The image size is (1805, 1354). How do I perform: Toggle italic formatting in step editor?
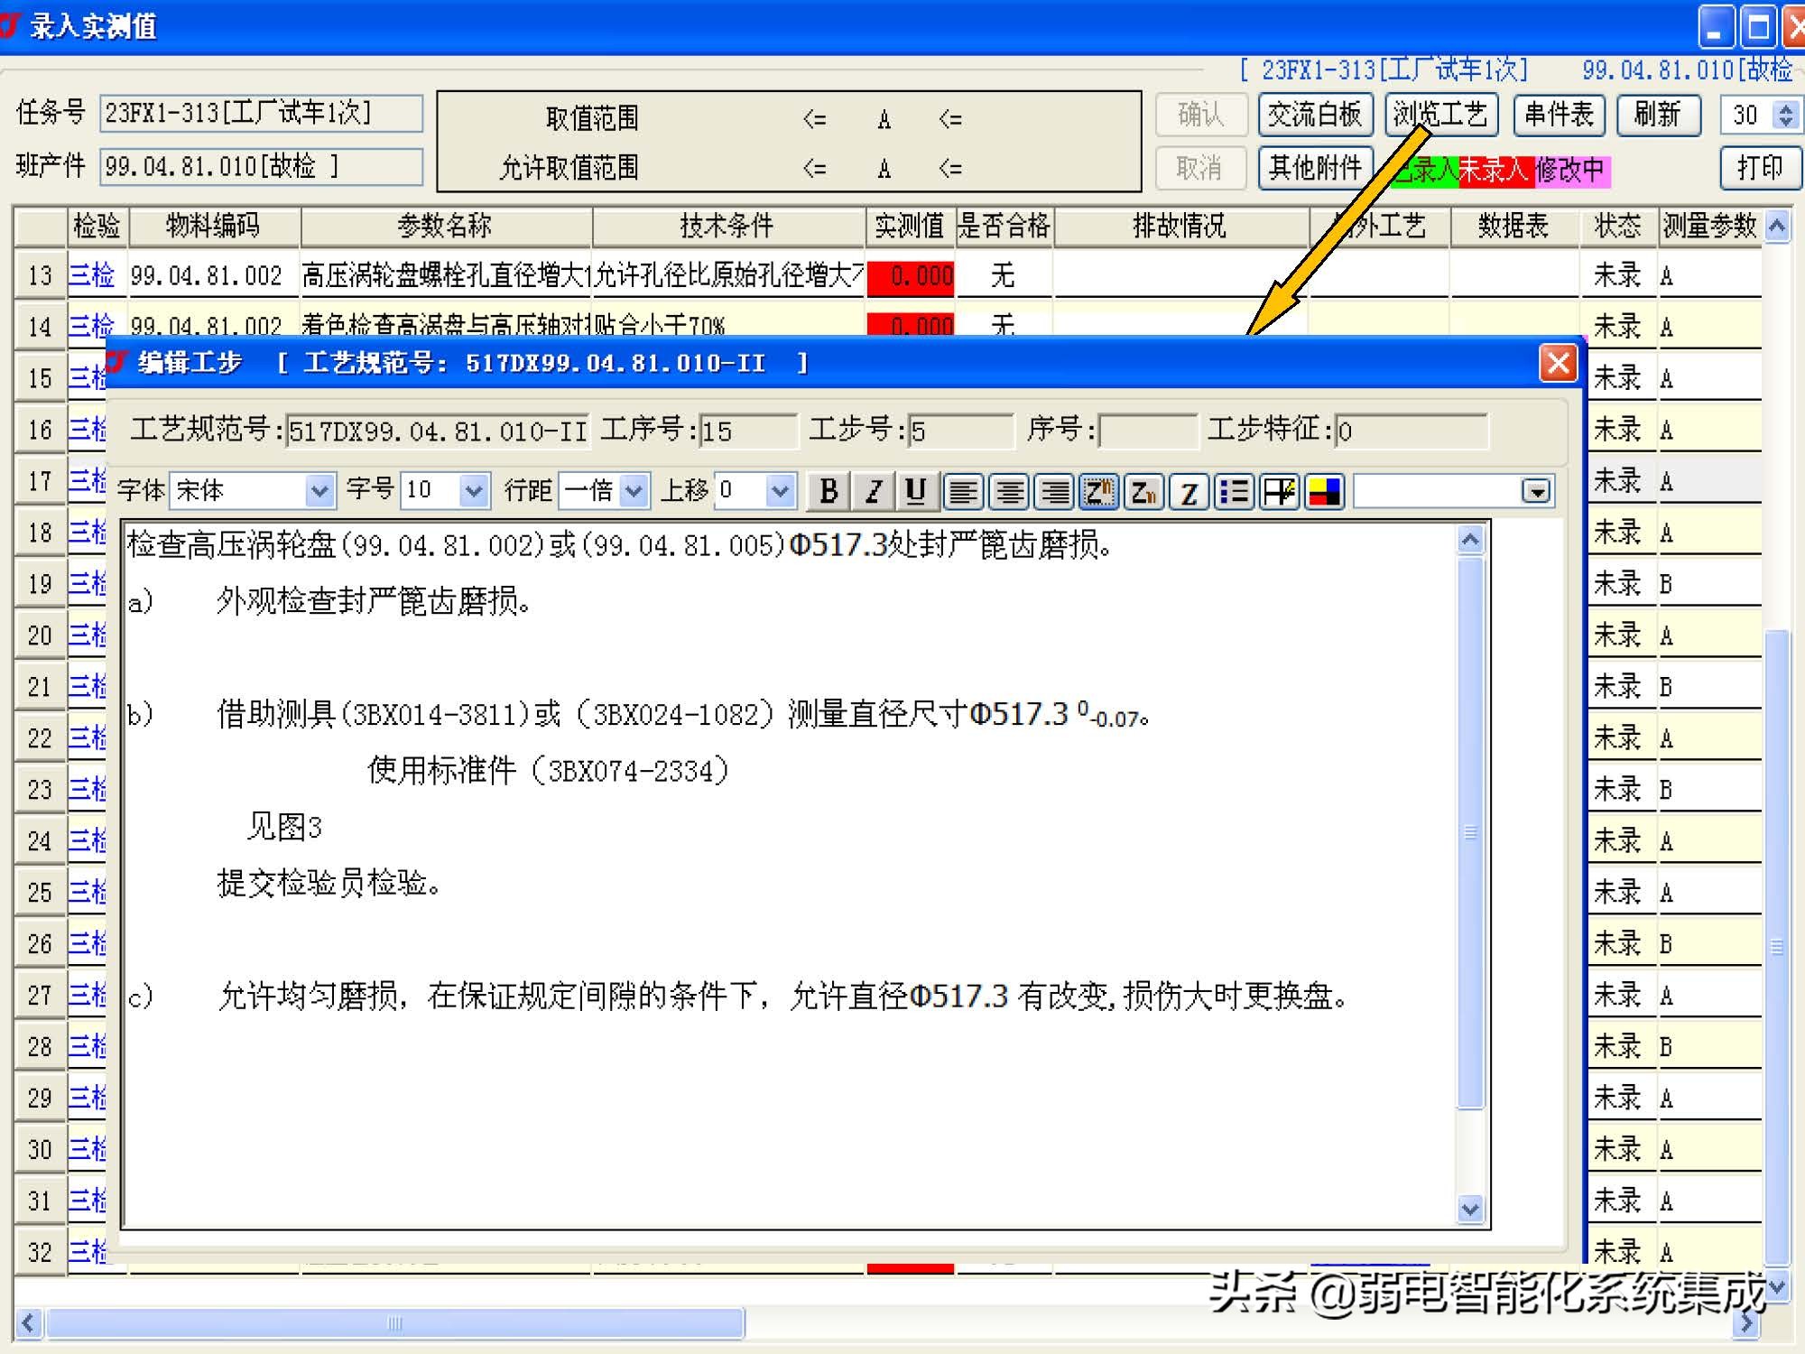pyautogui.click(x=872, y=492)
